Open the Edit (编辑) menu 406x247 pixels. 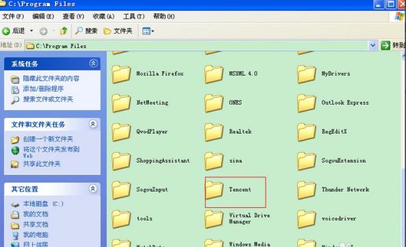[43, 17]
